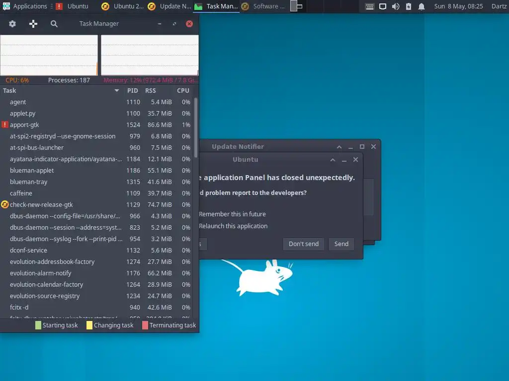
Task: Open the keyboard indicator in top panel
Action: [369, 6]
